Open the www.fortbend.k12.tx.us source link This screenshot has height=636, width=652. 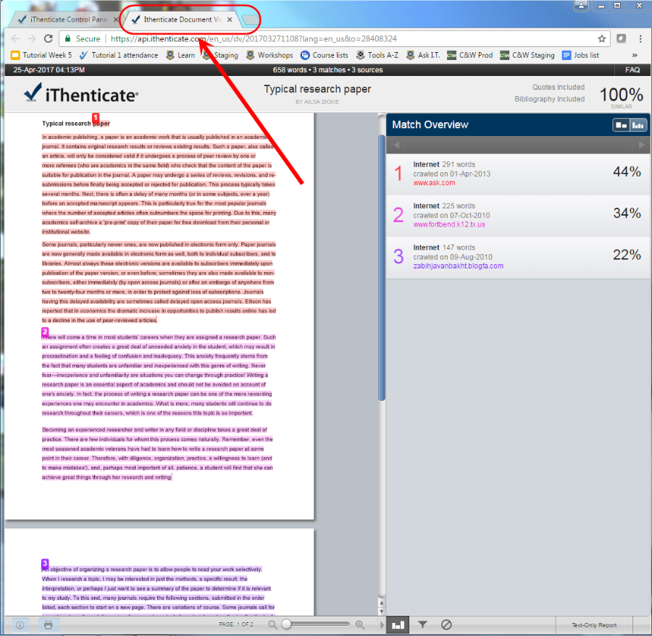(x=449, y=224)
